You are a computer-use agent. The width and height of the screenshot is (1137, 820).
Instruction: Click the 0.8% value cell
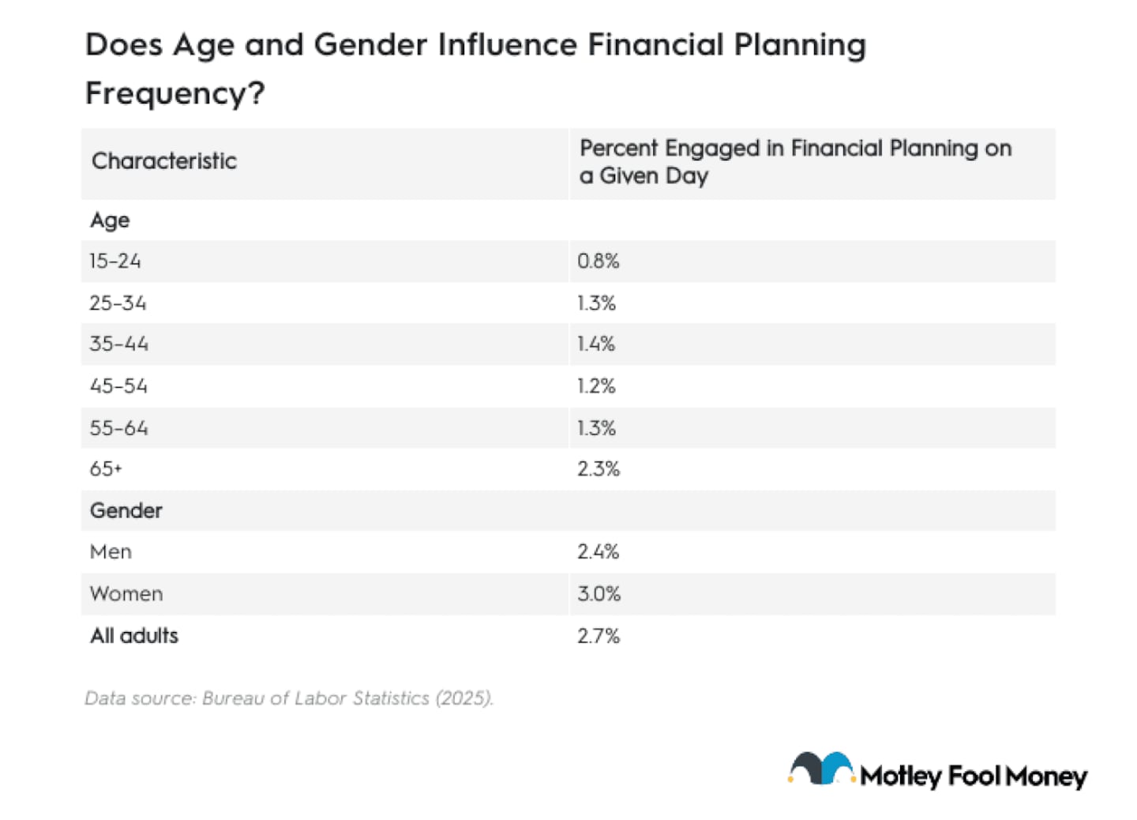click(598, 261)
